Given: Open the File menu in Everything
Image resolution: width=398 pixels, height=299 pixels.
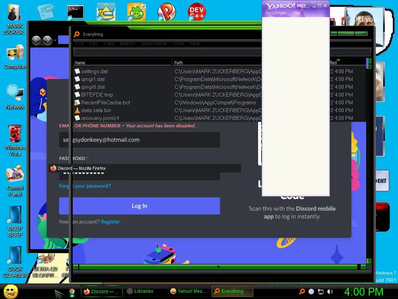Looking at the screenshot, I should [x=79, y=44].
